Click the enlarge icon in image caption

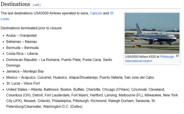point(177,56)
